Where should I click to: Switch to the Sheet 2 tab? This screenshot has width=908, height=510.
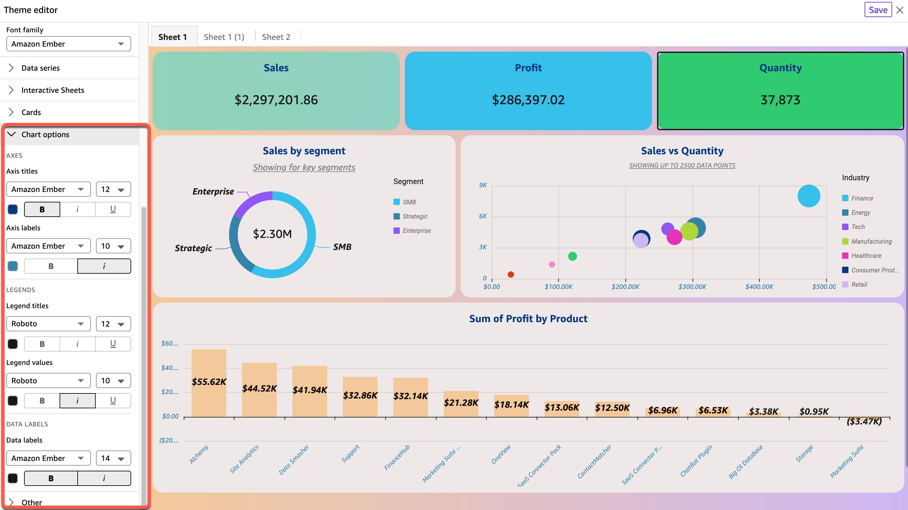276,37
